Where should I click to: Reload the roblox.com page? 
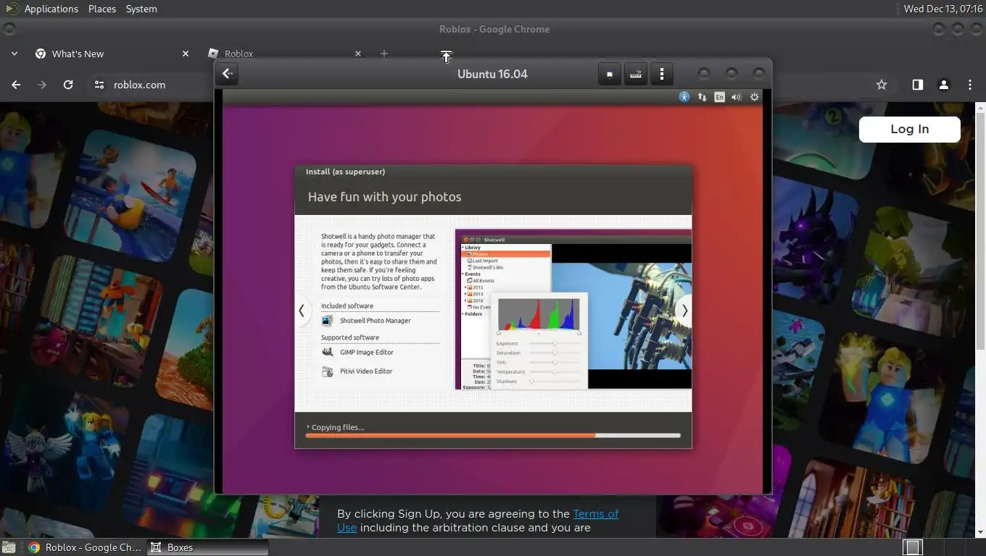click(68, 85)
